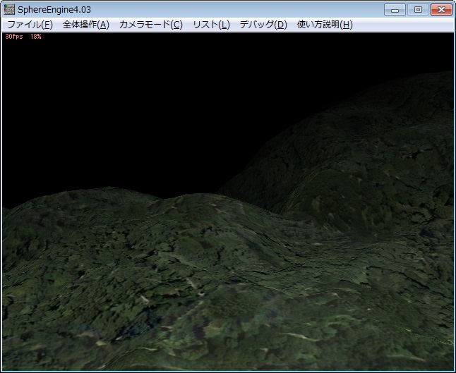Maximize the SphereEngine4.03 window
This screenshot has height=373, width=456.
(418, 10)
